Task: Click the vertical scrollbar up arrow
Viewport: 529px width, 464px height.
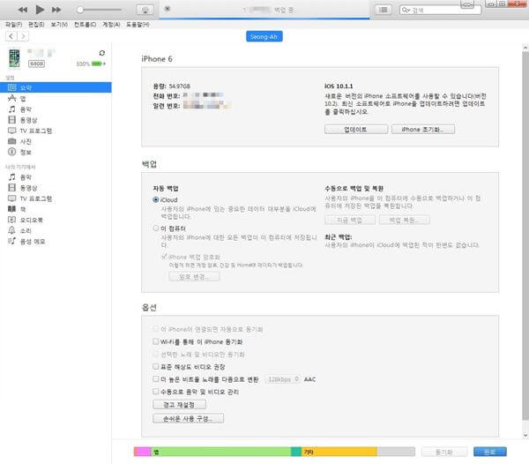Action: (525, 49)
